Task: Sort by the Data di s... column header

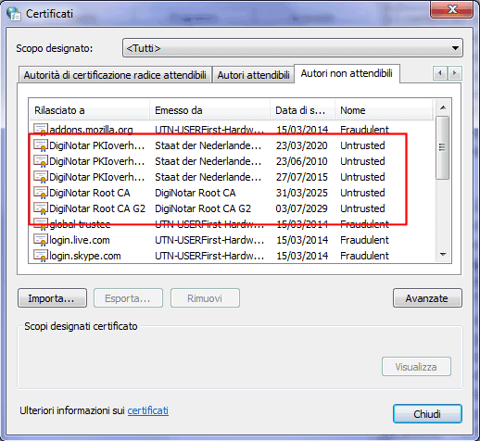Action: (303, 110)
